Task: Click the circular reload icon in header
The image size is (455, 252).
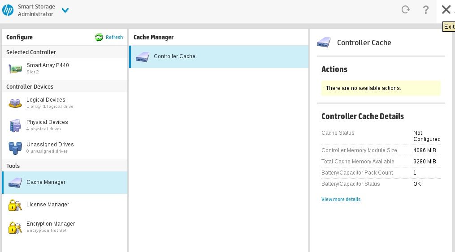Action: (405, 10)
